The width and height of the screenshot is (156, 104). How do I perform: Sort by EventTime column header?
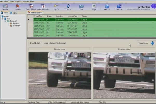pos(40,16)
